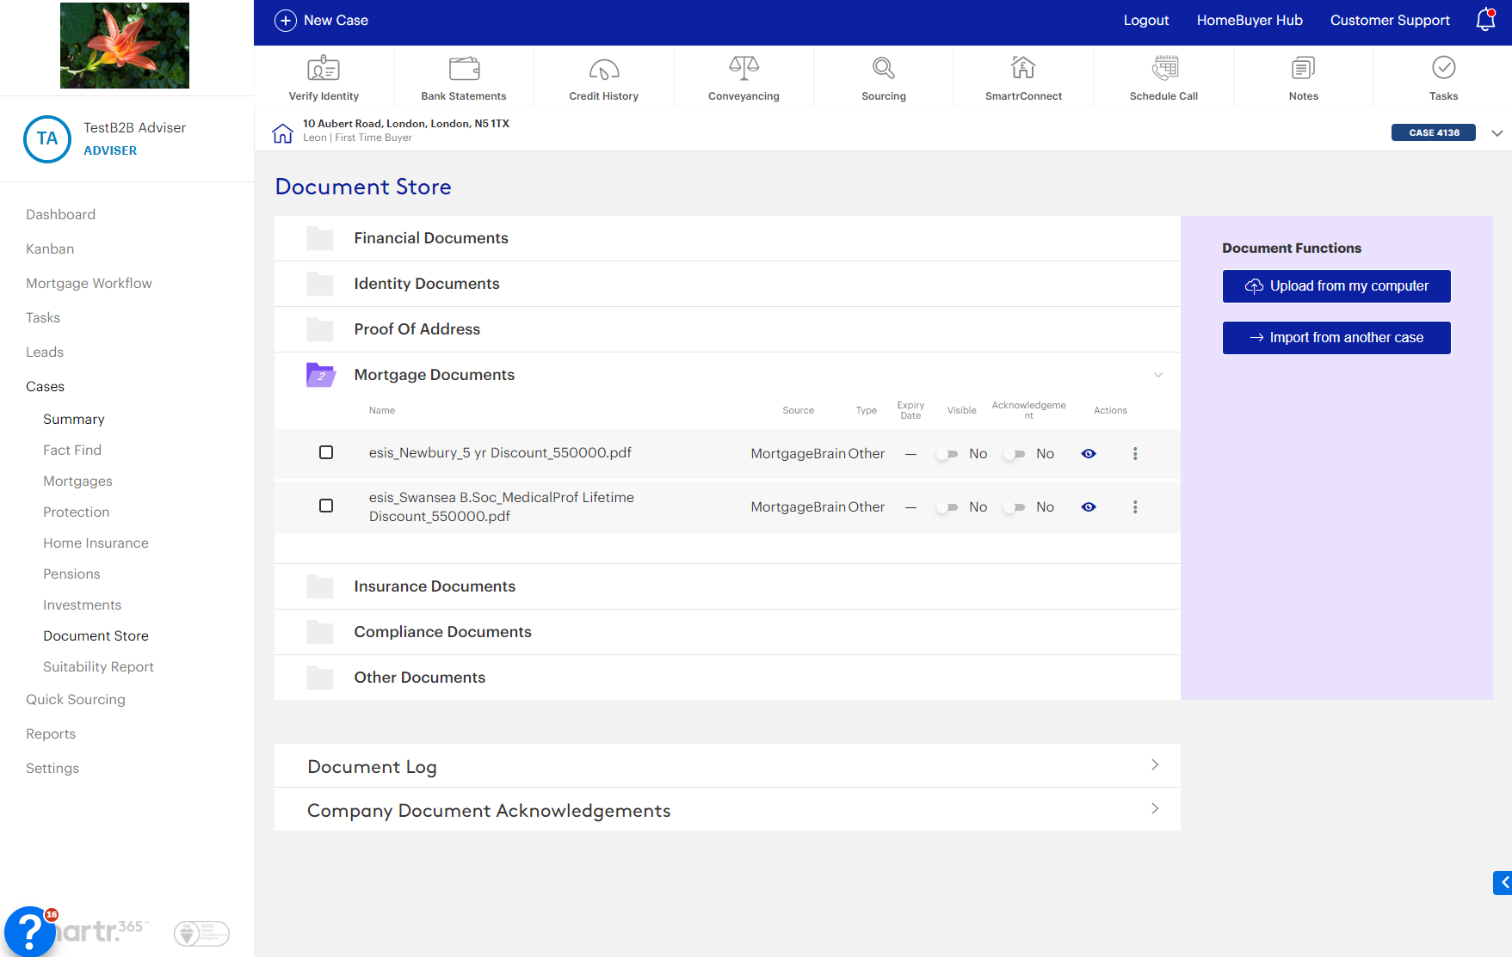Image resolution: width=1512 pixels, height=957 pixels.
Task: Click the CASE 4136 badge
Action: [x=1434, y=132]
